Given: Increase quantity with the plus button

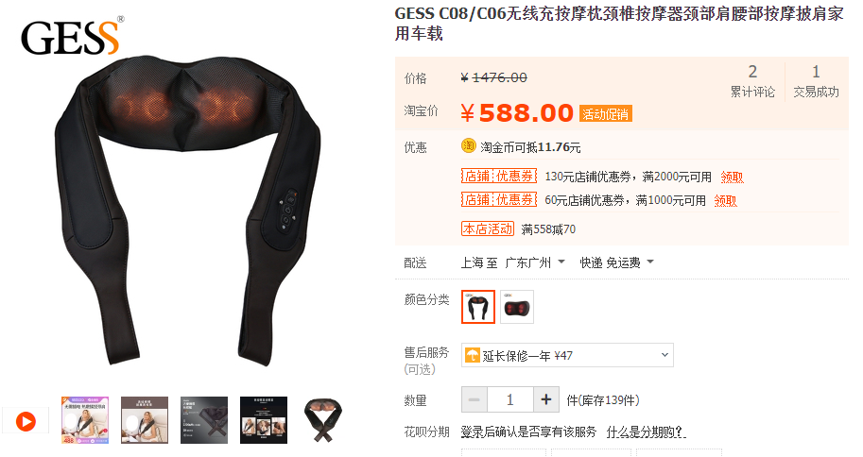Looking at the screenshot, I should coord(546,399).
